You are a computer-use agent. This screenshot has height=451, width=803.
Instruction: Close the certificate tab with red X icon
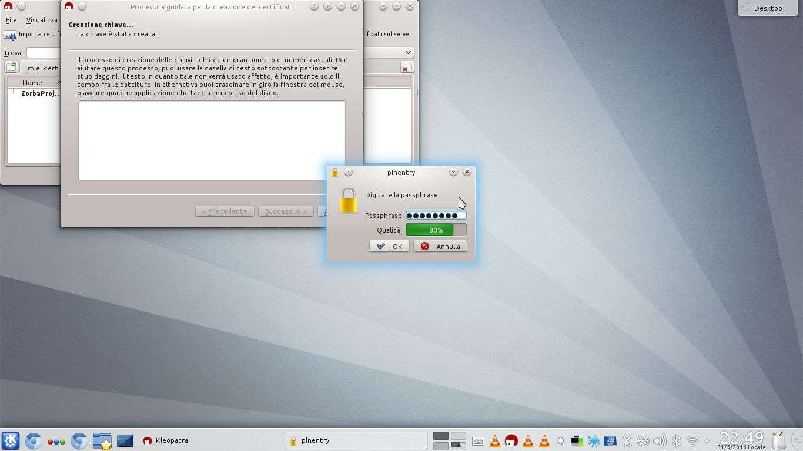406,68
